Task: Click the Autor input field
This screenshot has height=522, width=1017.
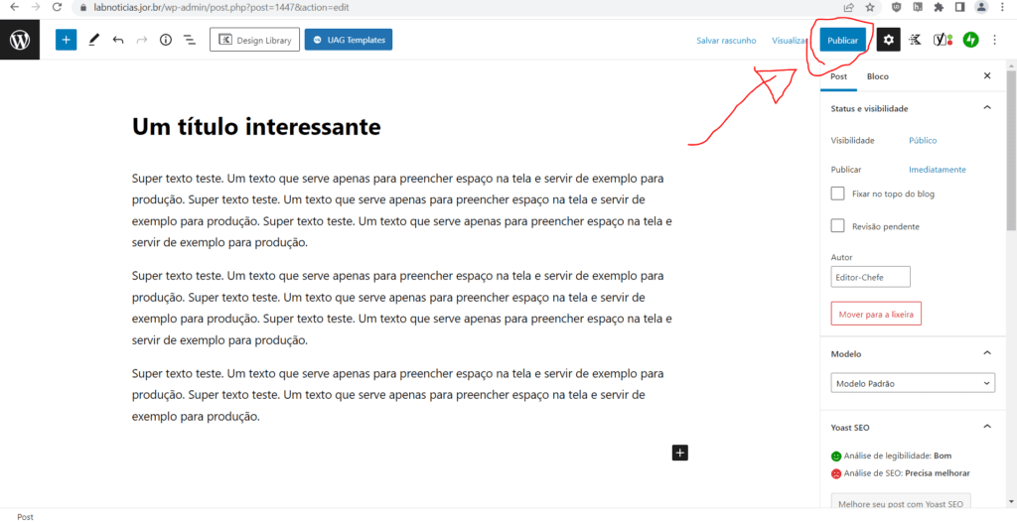Action: [x=870, y=277]
